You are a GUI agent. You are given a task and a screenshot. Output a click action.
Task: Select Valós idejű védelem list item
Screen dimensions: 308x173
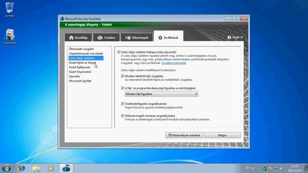[86, 58]
